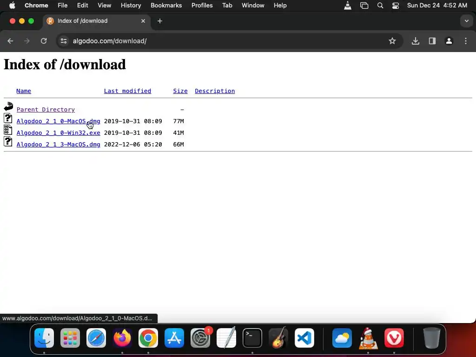The height and width of the screenshot is (357, 476).
Task: Open the History menu
Action: click(x=131, y=6)
